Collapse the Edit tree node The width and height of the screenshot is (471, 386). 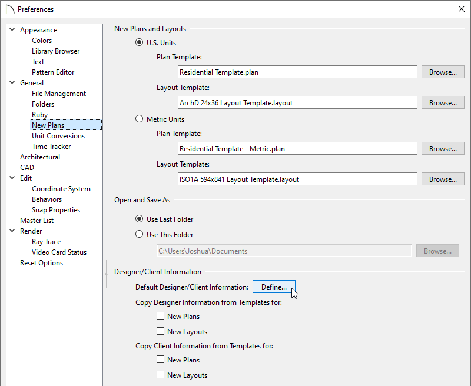click(12, 178)
